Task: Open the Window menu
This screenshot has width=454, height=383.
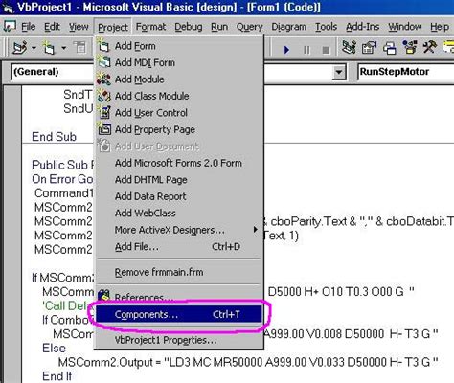Action: point(405,27)
